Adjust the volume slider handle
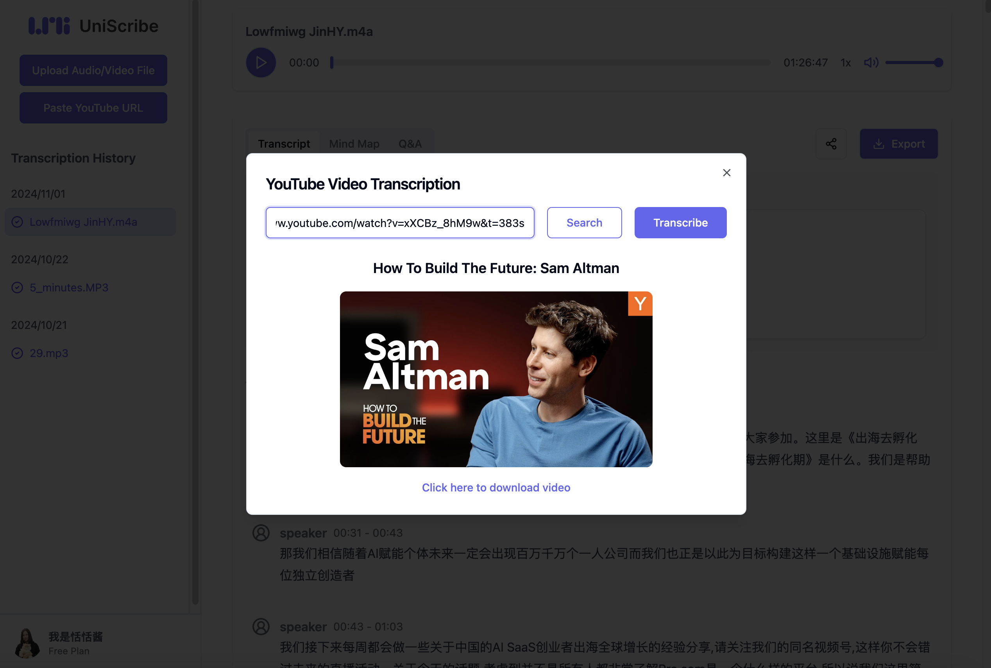 [x=938, y=63]
